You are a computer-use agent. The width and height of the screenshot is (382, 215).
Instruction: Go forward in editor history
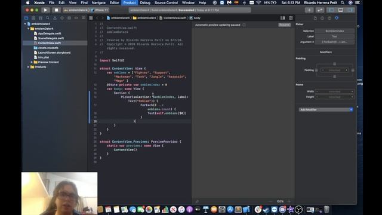pos(102,18)
